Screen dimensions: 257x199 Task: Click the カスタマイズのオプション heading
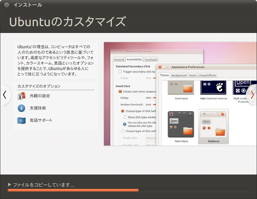(39, 86)
